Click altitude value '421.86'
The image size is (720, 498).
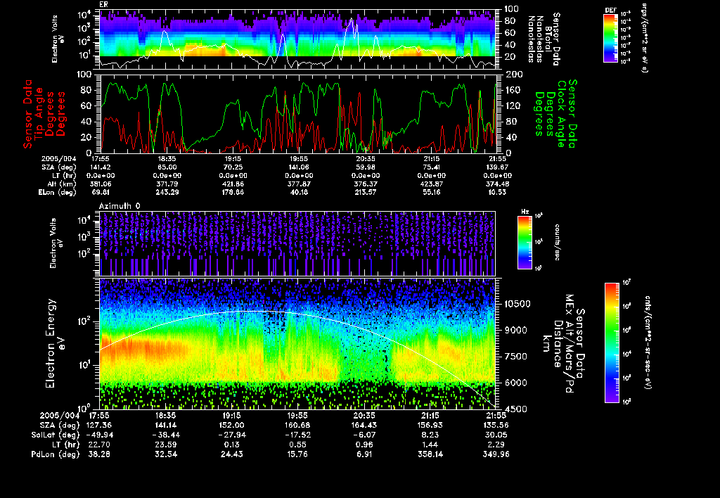click(x=232, y=184)
